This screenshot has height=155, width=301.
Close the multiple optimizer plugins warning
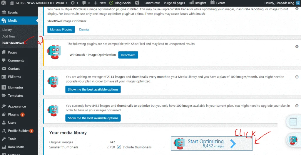pyautogui.click(x=297, y=9)
